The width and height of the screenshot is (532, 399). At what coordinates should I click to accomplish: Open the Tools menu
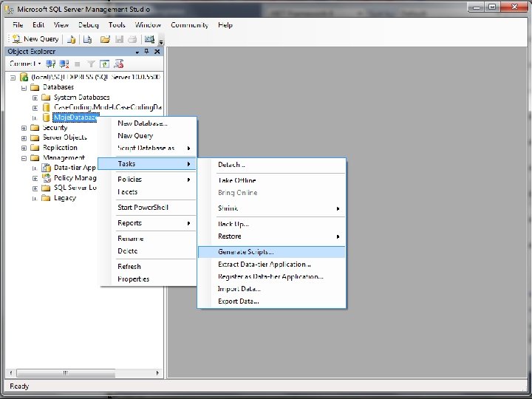point(117,25)
